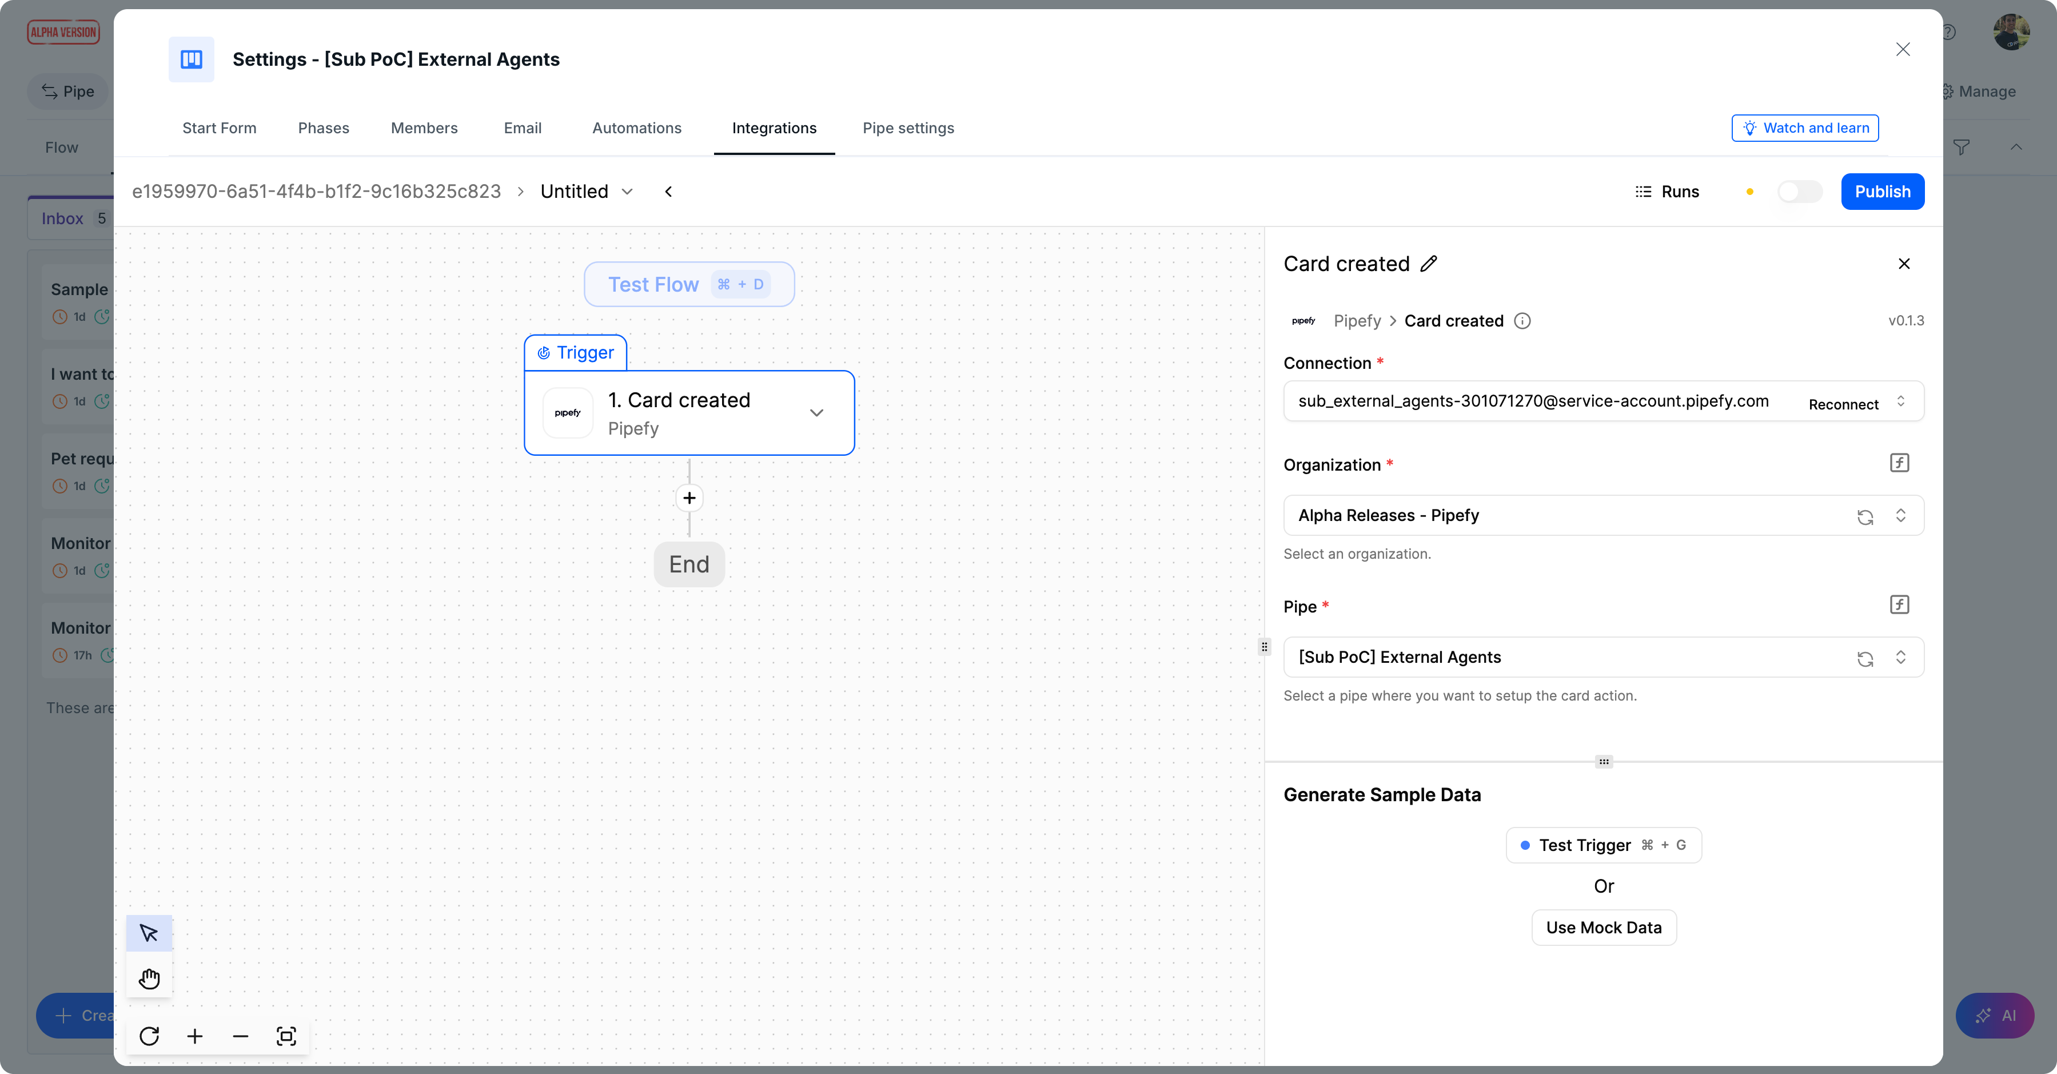The height and width of the screenshot is (1074, 2057).
Task: Click the fit-to-view canvas icon
Action: point(286,1036)
